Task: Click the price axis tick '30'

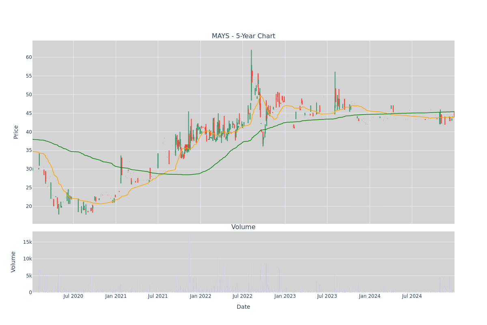Action: coord(29,169)
